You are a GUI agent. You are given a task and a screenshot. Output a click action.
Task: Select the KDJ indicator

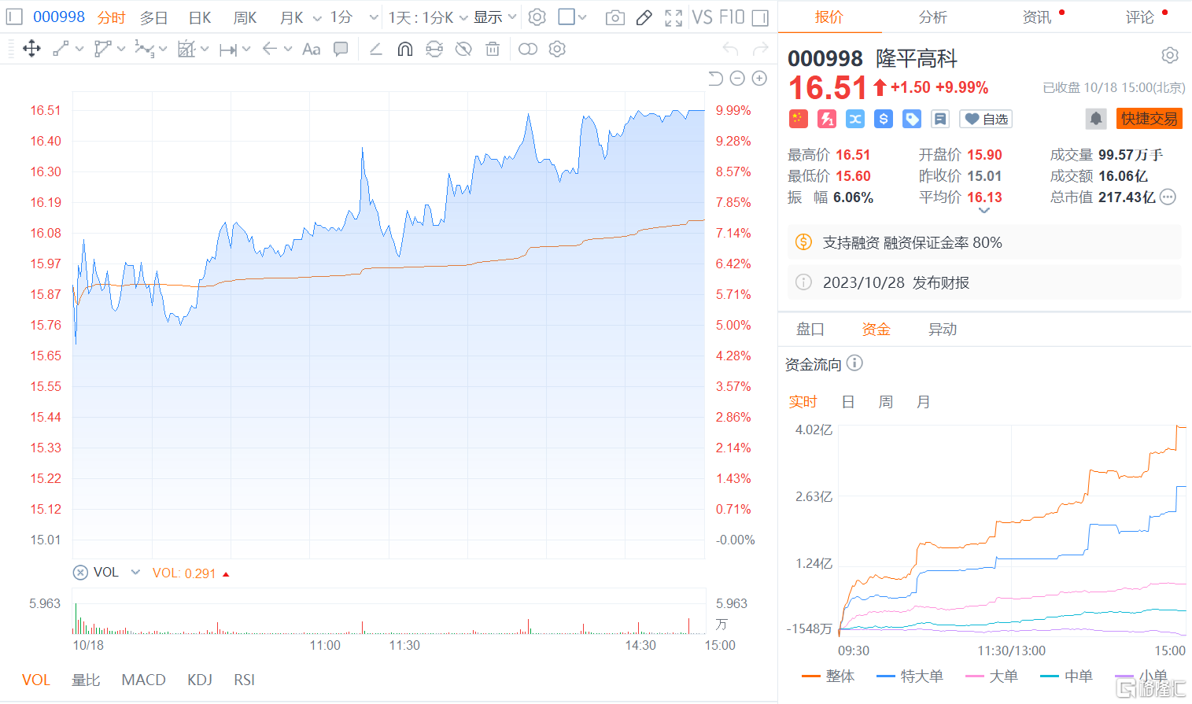[200, 680]
